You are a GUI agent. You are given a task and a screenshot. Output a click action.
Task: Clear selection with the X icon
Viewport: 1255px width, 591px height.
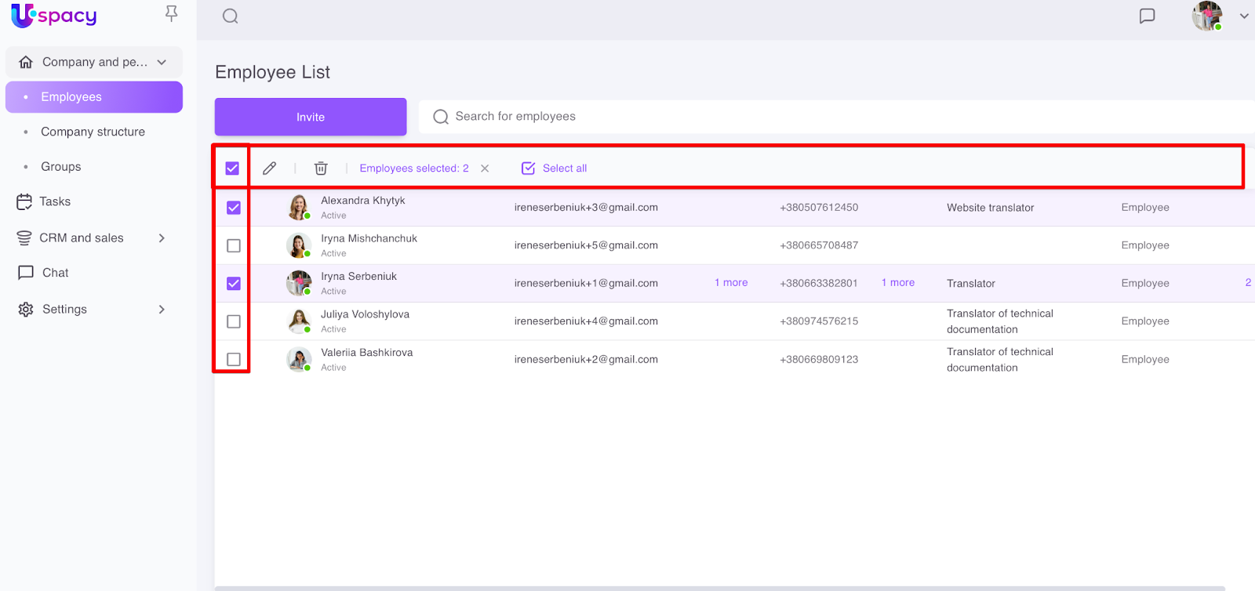pos(485,169)
